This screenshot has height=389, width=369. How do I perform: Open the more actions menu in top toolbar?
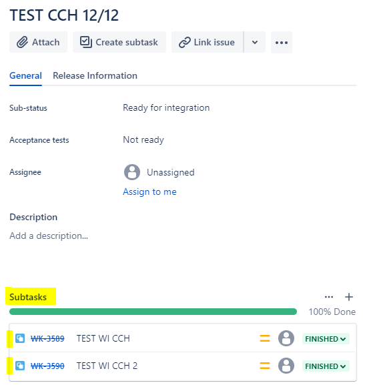click(282, 43)
